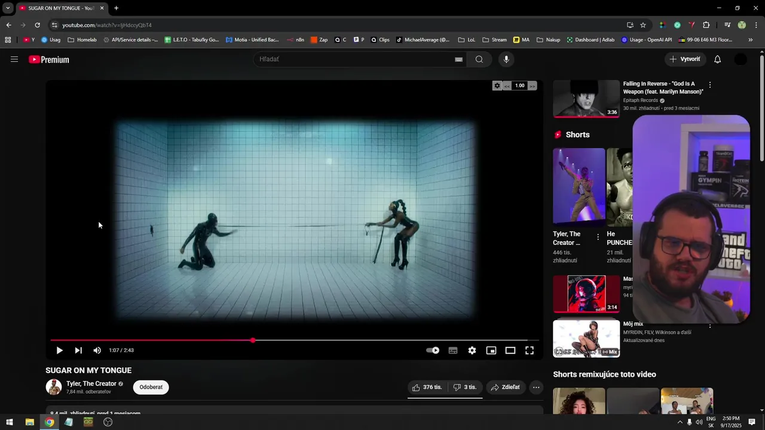This screenshot has width=765, height=430.
Task: Open Chrome apps grid icon
Action: pos(8,40)
